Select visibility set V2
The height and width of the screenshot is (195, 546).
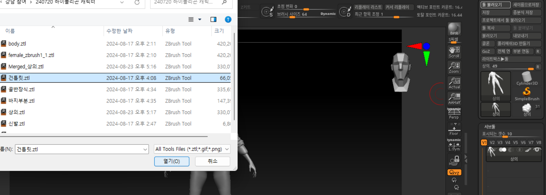click(492, 142)
